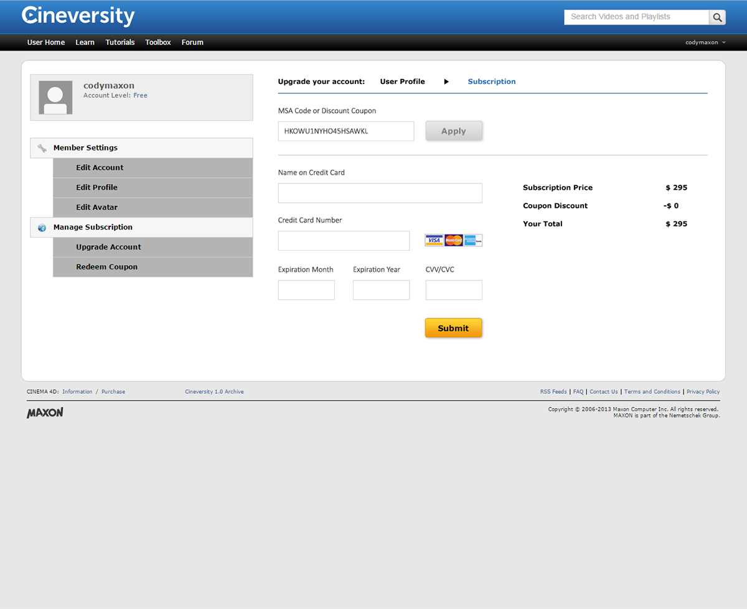The image size is (747, 609).
Task: Click the -$ 0 discount value
Action: click(x=671, y=206)
